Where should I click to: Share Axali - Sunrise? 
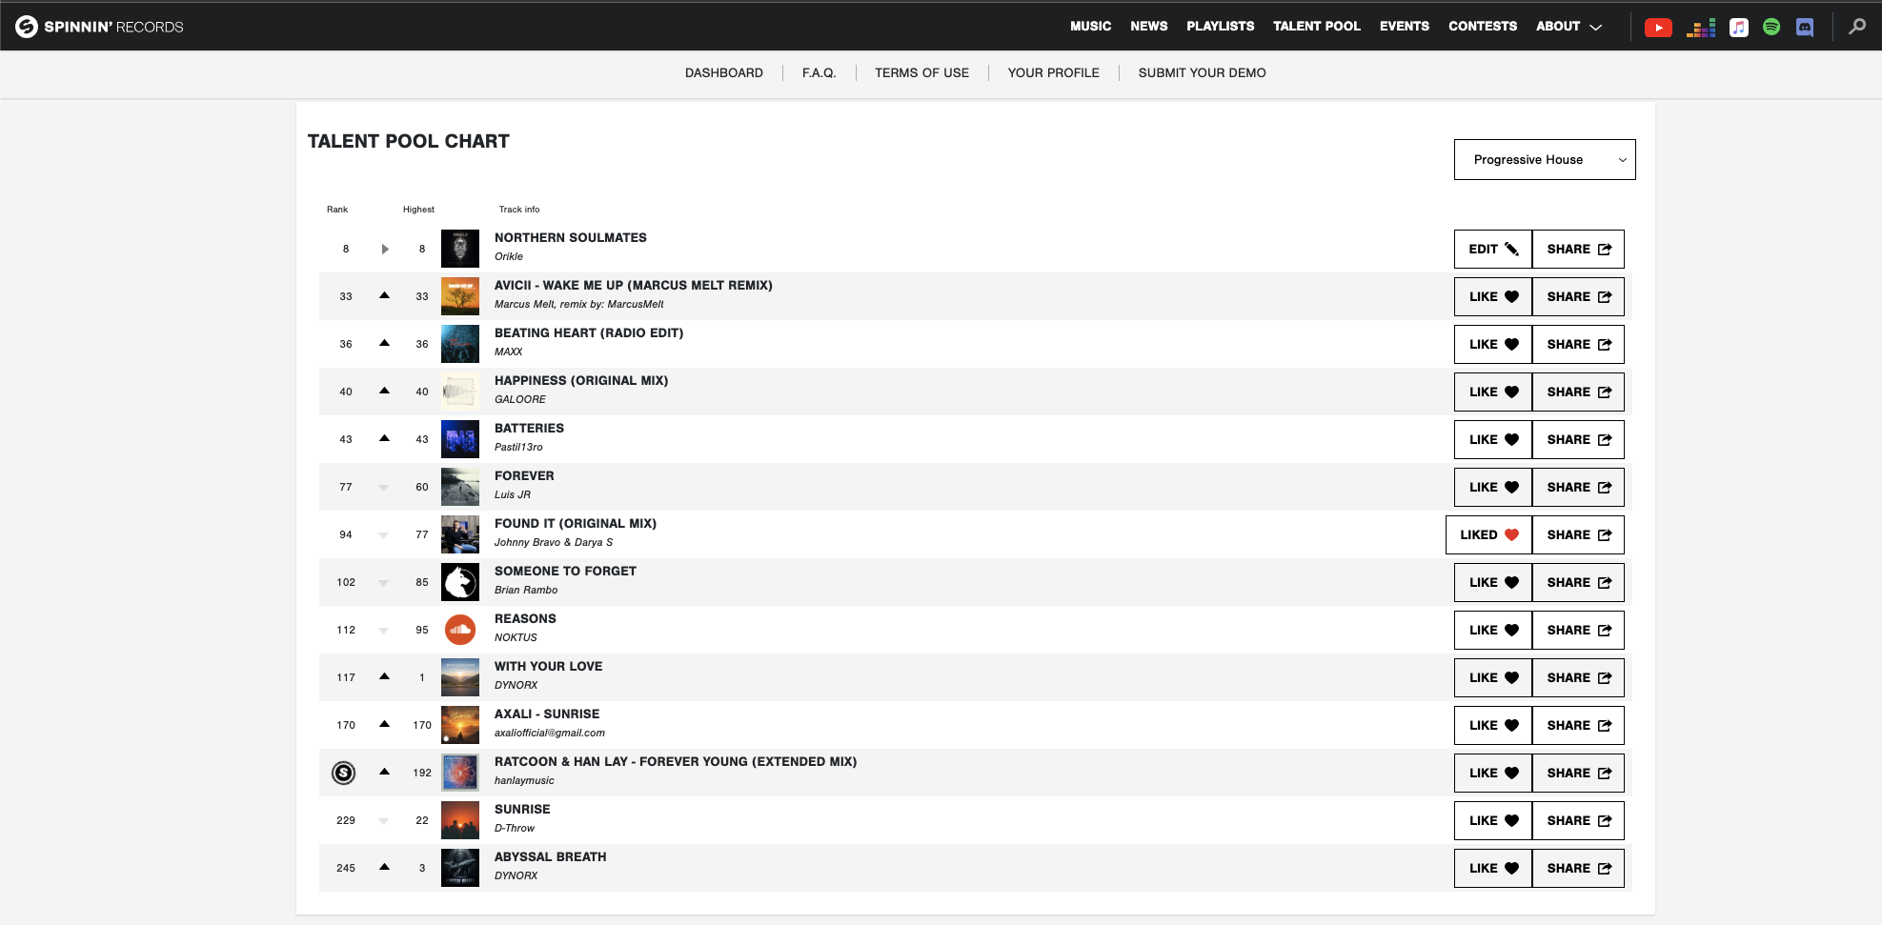[x=1578, y=725]
